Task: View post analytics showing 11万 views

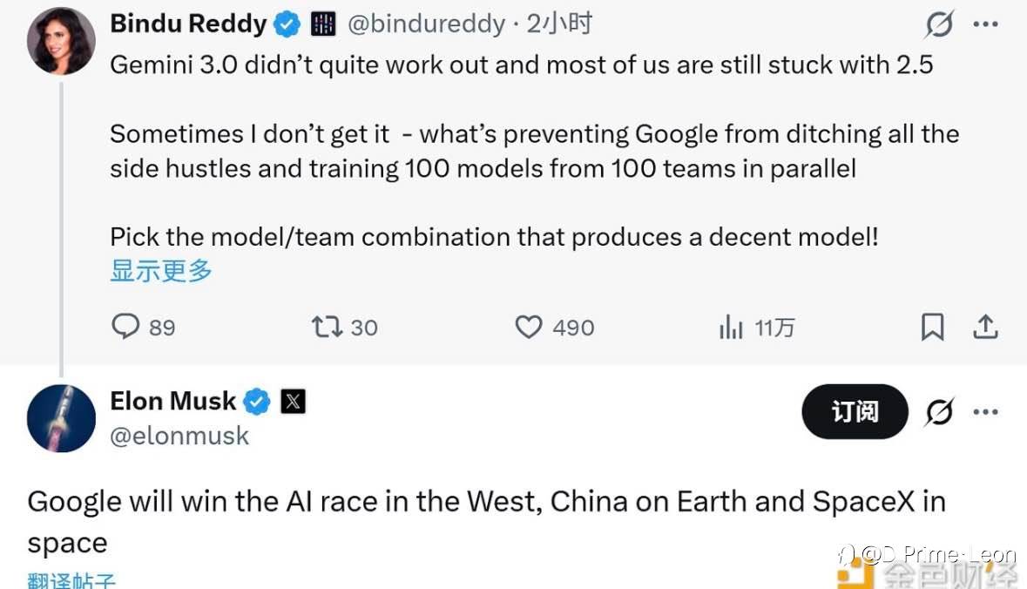Action: point(730,328)
